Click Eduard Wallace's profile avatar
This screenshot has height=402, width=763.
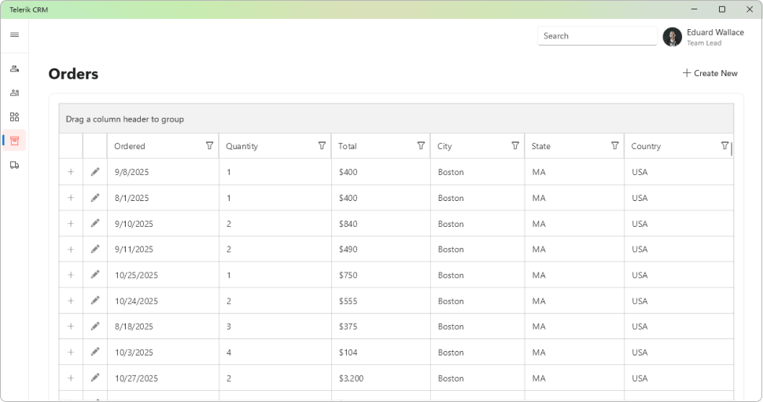[x=673, y=37]
